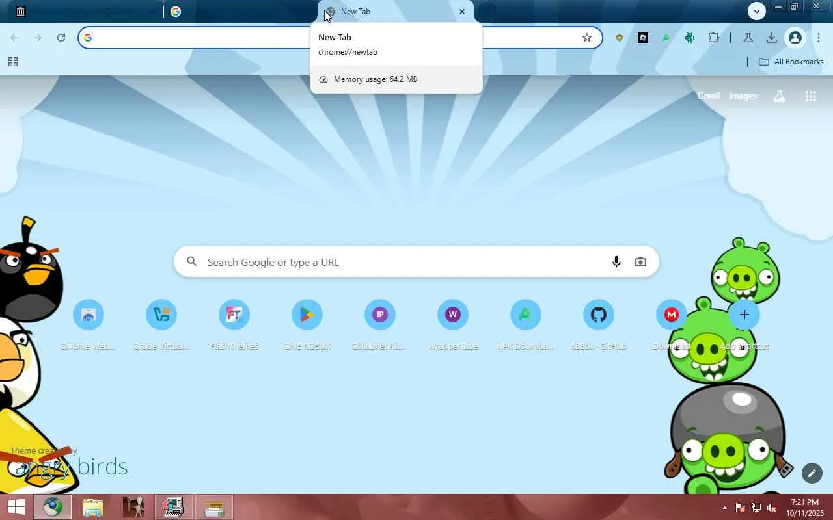The image size is (833, 520).
Task: Go back with the back arrow
Action: tap(14, 38)
